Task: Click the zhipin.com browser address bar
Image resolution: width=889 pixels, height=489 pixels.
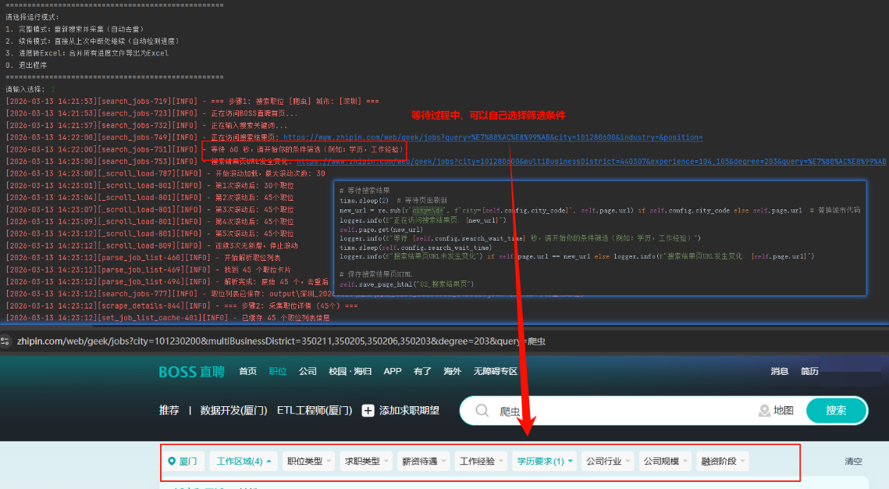Action: pos(281,341)
